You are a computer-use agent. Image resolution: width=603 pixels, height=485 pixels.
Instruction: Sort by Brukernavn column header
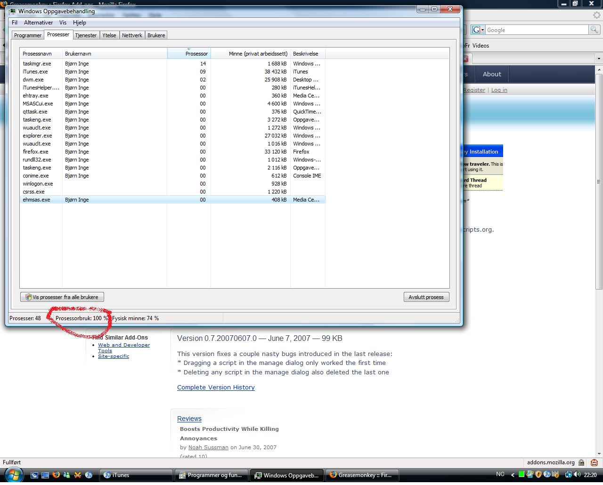point(115,54)
